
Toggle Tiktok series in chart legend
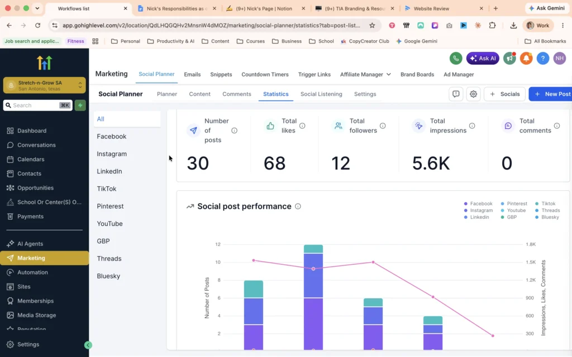(x=545, y=204)
